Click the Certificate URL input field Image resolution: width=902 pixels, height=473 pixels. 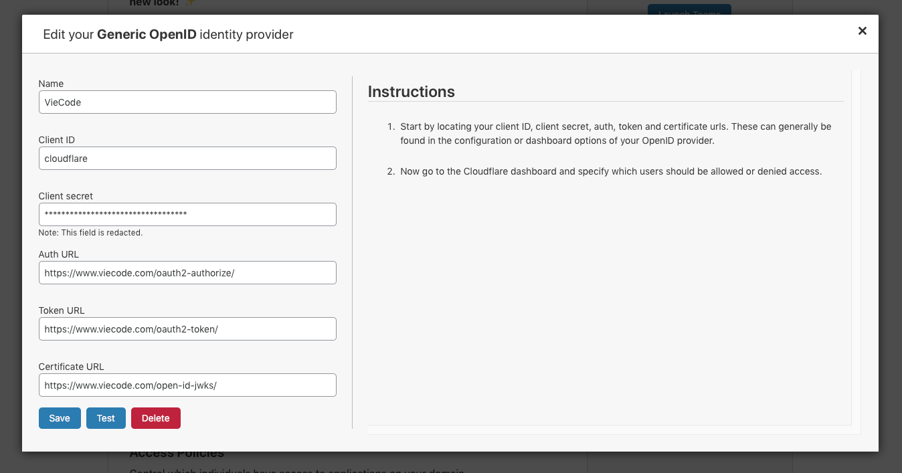(x=187, y=385)
